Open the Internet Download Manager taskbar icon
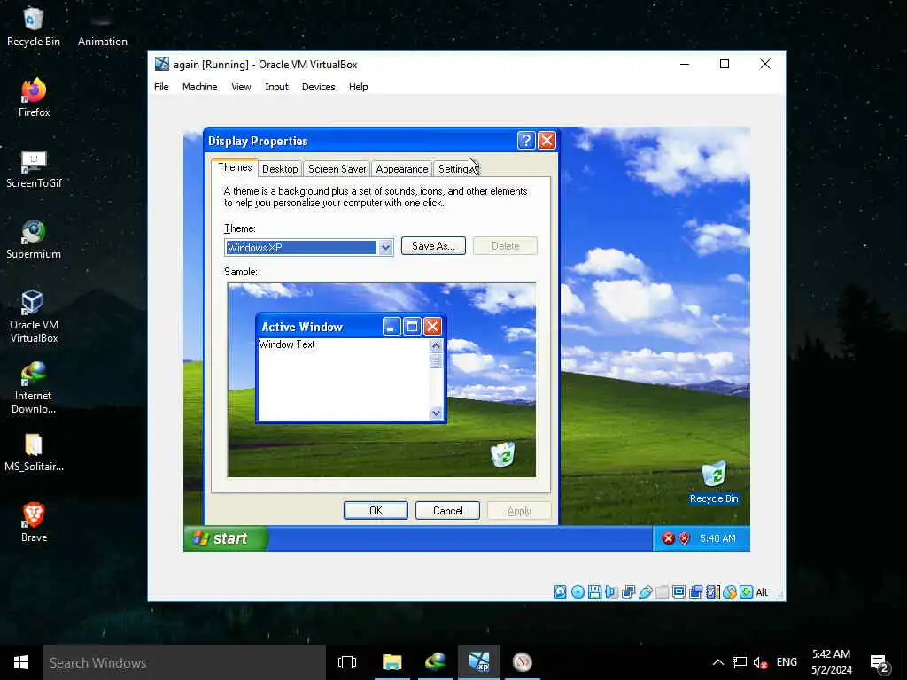 coord(435,662)
